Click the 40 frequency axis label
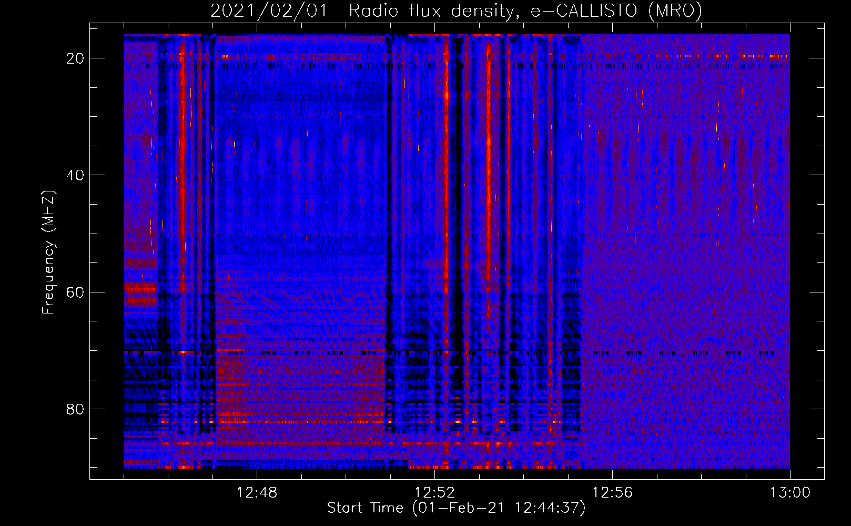The image size is (851, 526). pyautogui.click(x=75, y=175)
